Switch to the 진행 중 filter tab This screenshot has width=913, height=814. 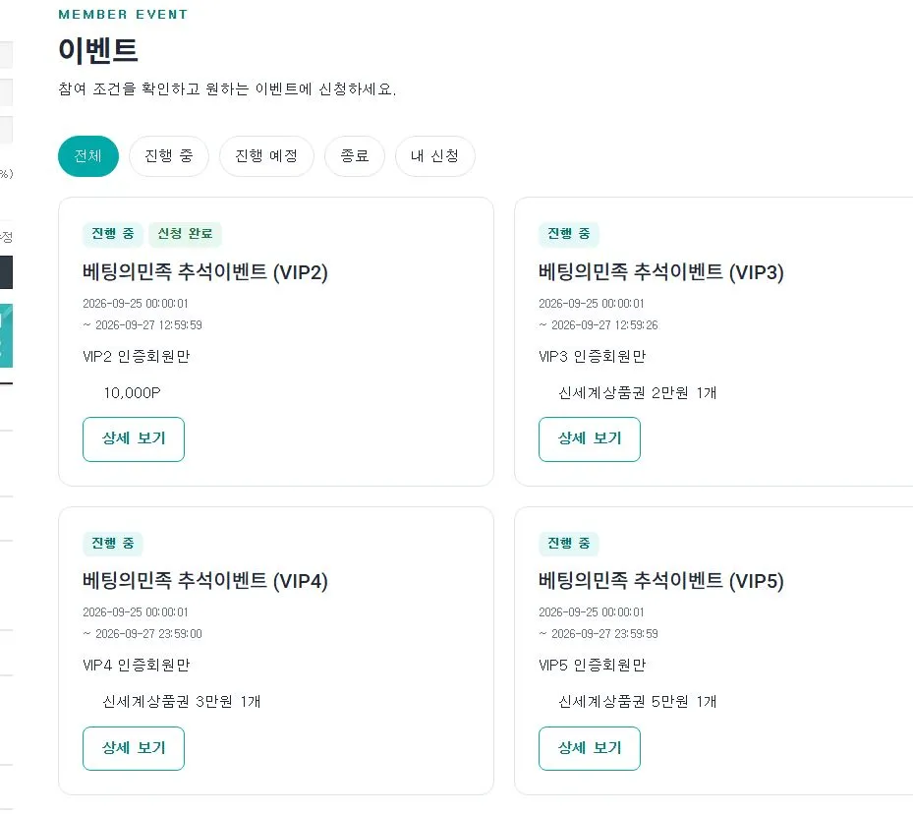(169, 156)
